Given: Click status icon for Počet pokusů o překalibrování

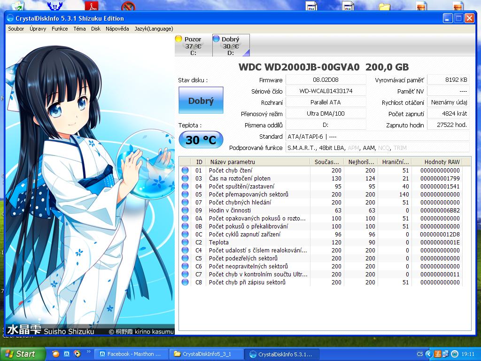Looking at the screenshot, I should tap(185, 226).
